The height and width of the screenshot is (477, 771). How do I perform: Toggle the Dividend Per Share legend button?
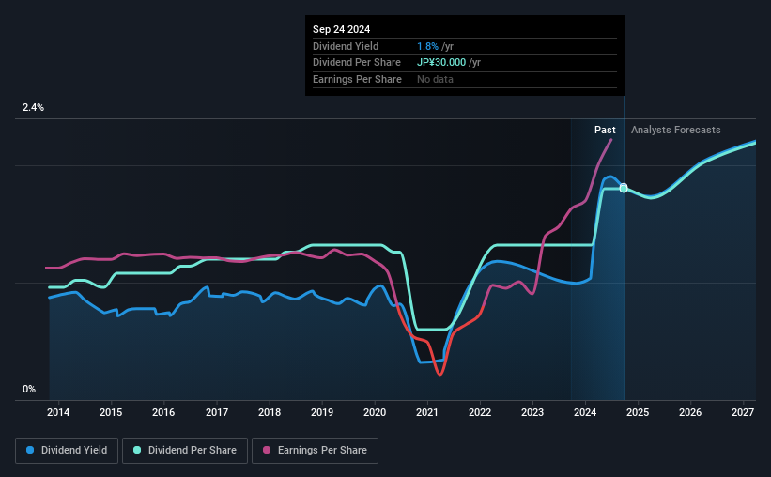[x=185, y=451]
